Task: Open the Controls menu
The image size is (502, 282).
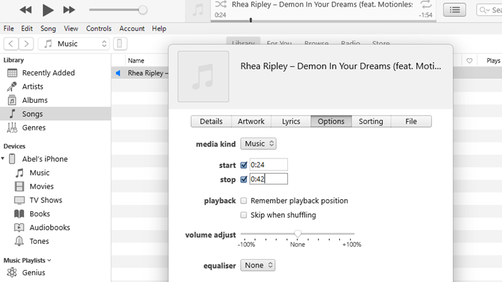Action: point(98,29)
